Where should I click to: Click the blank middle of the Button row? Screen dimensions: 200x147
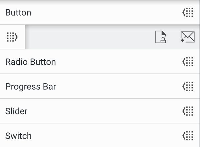(100, 13)
